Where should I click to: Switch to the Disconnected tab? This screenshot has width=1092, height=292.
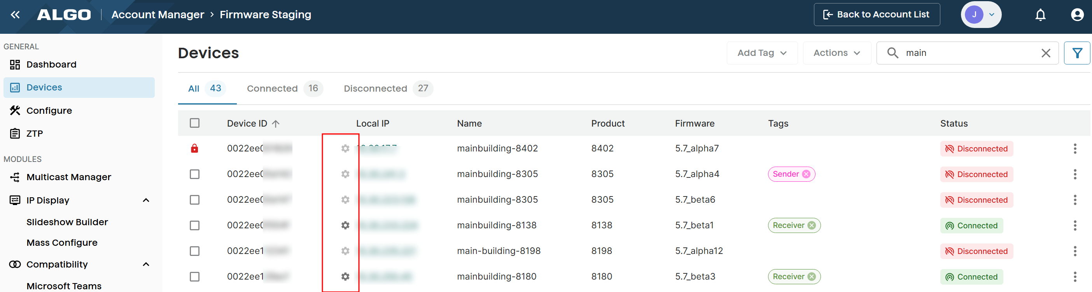pos(388,89)
